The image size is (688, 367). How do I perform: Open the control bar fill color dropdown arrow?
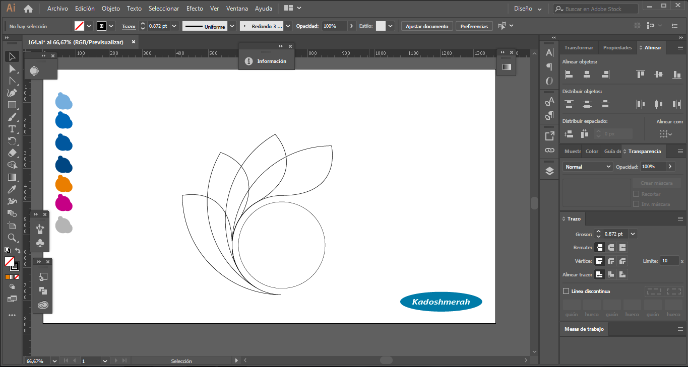[89, 26]
